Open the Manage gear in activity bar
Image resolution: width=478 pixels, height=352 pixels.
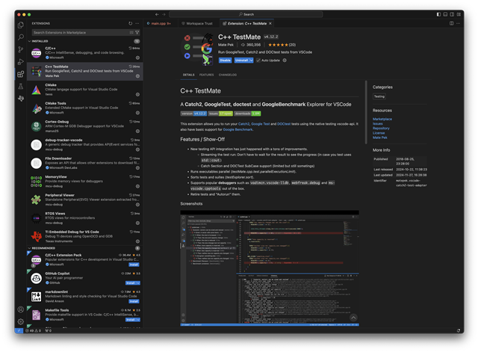point(21,321)
